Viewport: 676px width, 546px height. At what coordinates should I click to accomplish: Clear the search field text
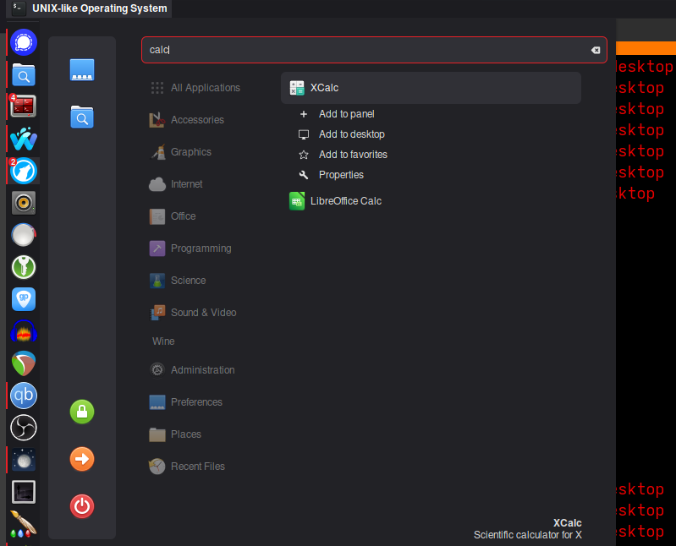[596, 50]
